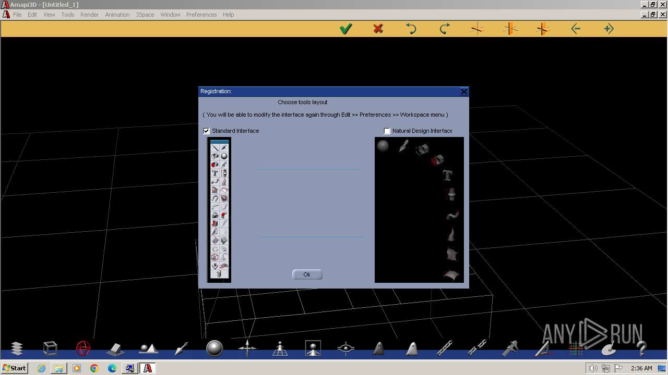Click the darker ghost icon in bottom bar
Screen dimensions: 668x375
(x=379, y=348)
